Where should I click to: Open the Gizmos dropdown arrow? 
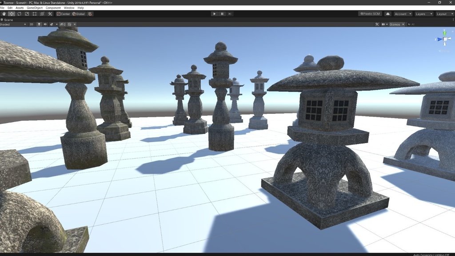pyautogui.click(x=403, y=24)
